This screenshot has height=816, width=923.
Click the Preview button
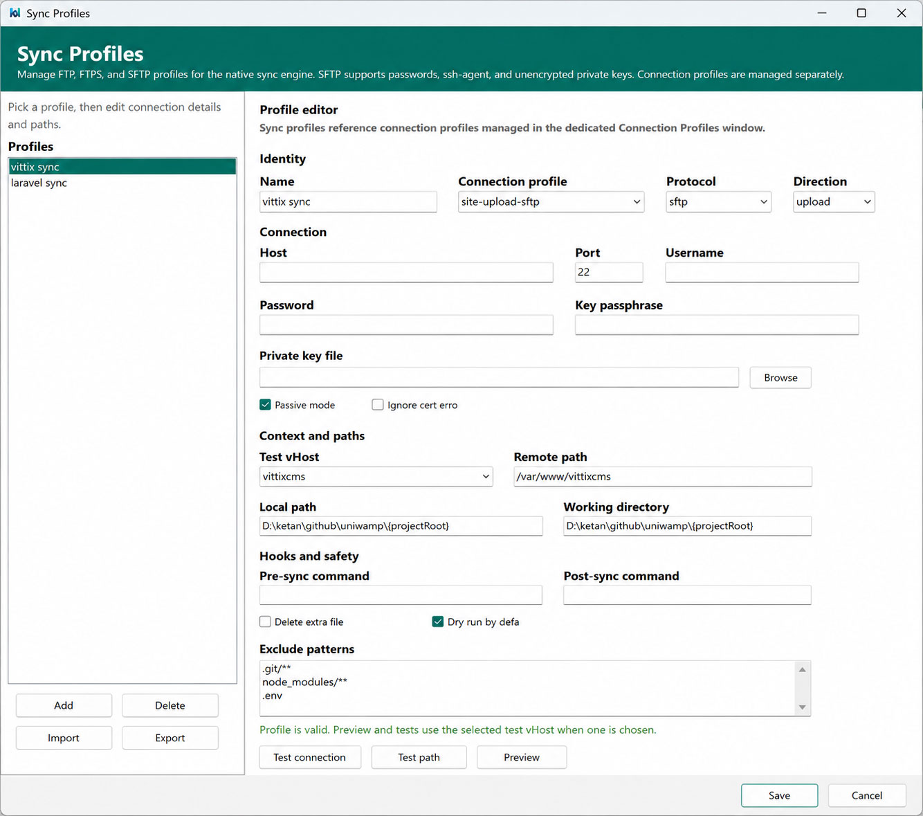522,757
